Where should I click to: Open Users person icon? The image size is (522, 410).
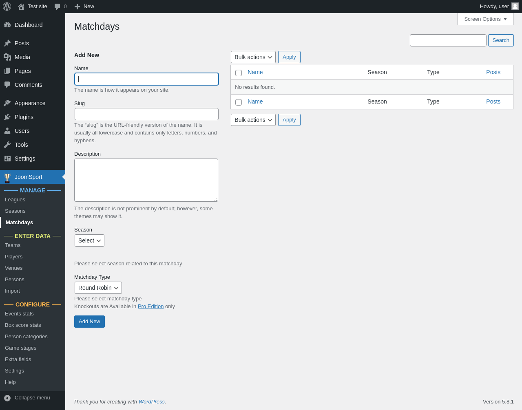click(7, 131)
